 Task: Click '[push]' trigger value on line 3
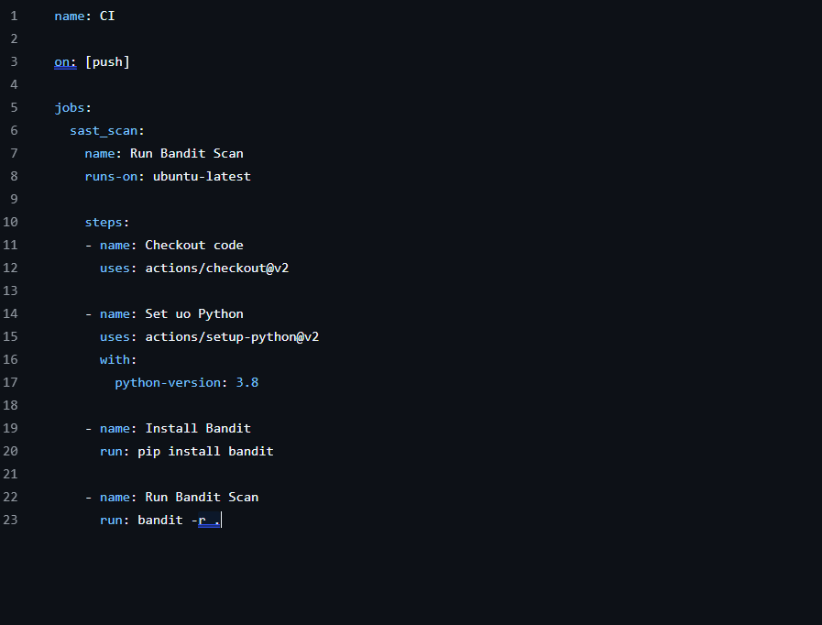click(108, 61)
